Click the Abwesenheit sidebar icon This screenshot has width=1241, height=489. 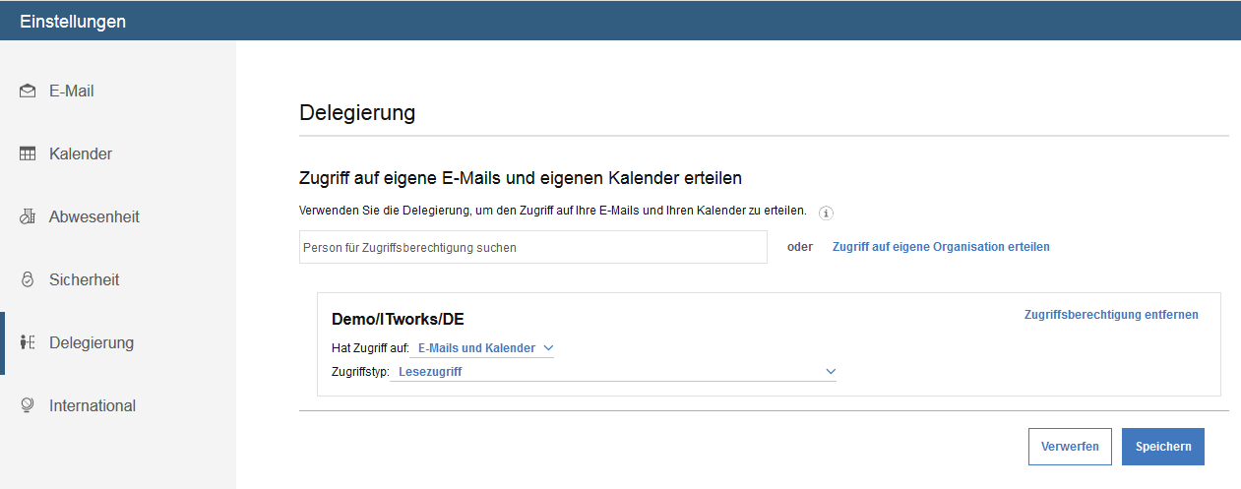point(28,217)
